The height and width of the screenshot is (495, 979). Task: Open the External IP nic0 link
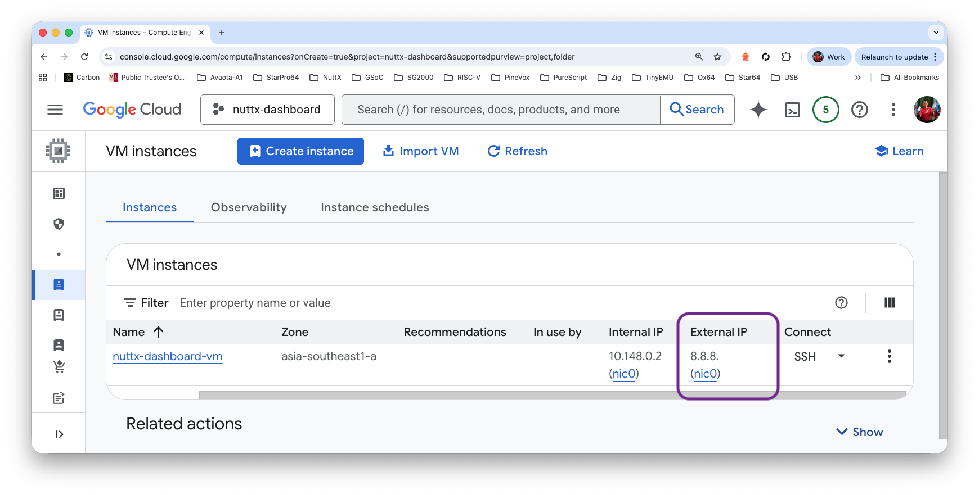(x=706, y=374)
